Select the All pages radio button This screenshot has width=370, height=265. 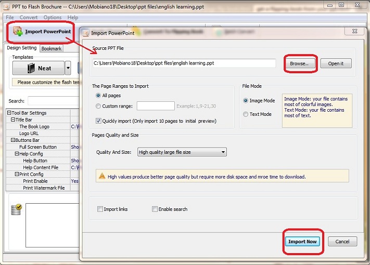coord(98,96)
